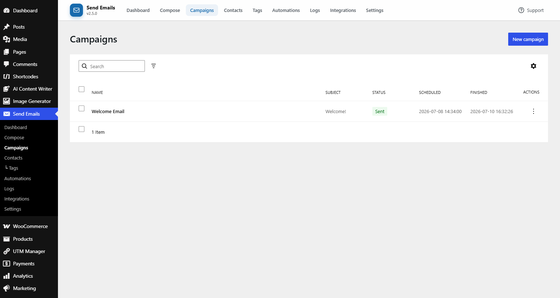
Task: Click the Sent status badge
Action: [x=380, y=111]
